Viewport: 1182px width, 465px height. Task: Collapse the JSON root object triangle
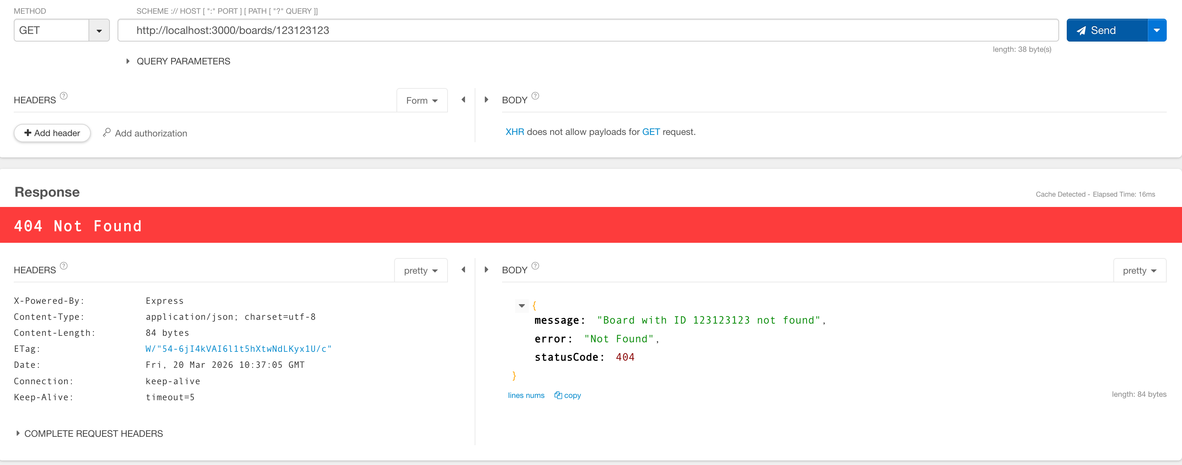522,305
